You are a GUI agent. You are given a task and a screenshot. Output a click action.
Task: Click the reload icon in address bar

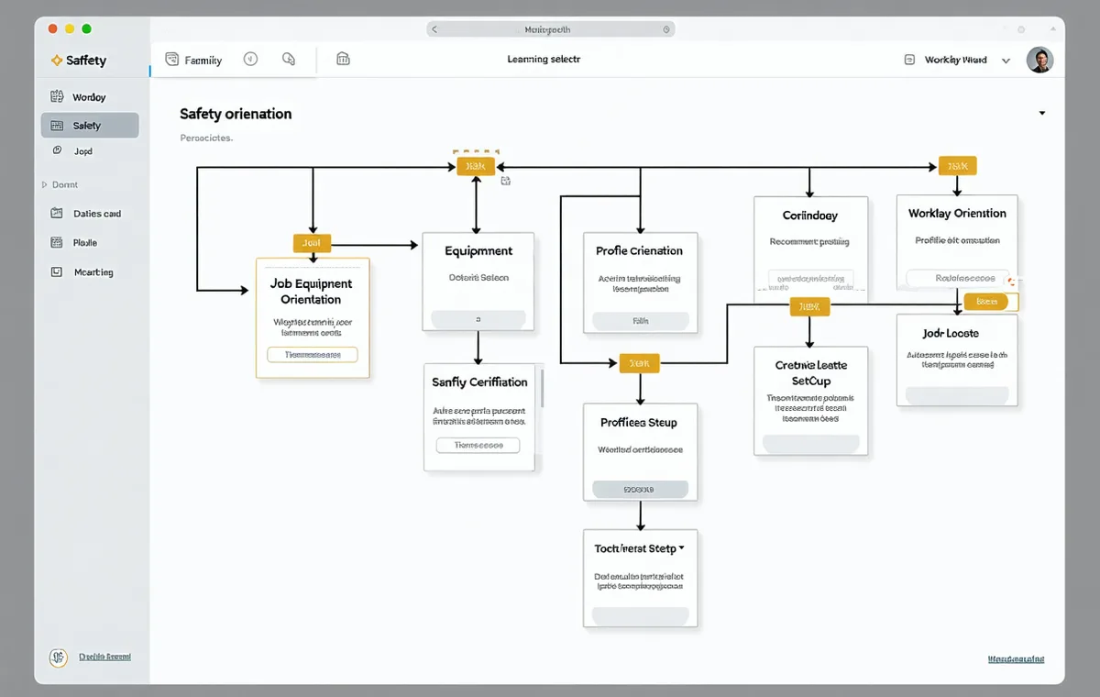point(665,29)
